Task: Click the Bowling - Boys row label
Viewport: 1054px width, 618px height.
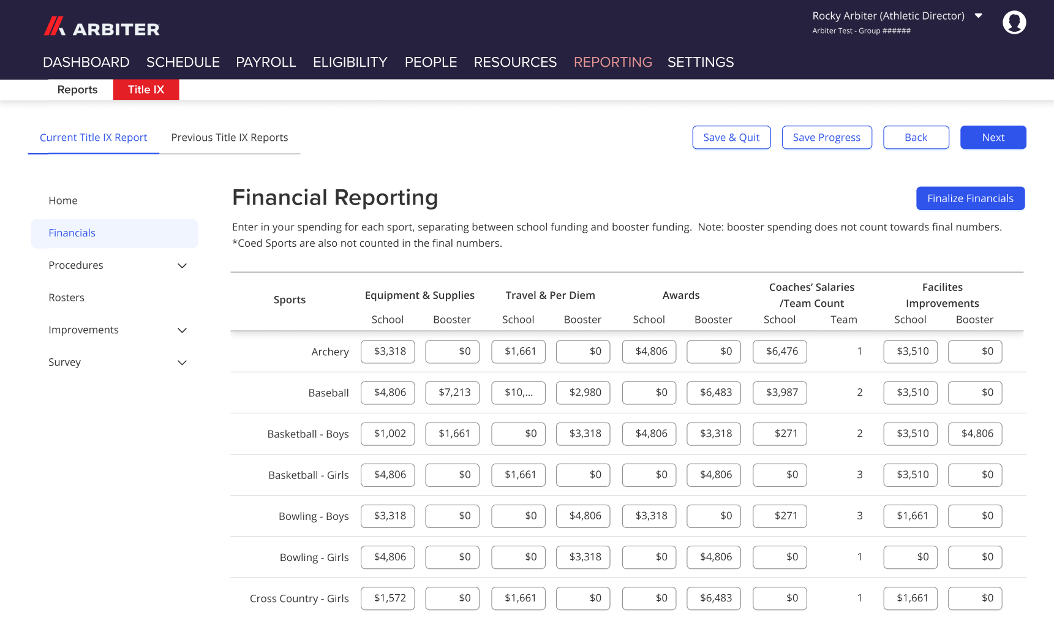Action: point(314,516)
